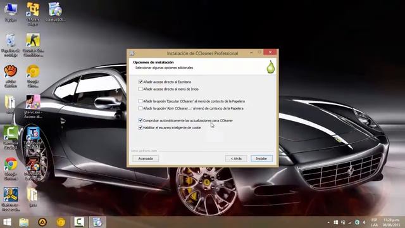
Task: Switch to Camtasia in the taskbar
Action: 79,222
